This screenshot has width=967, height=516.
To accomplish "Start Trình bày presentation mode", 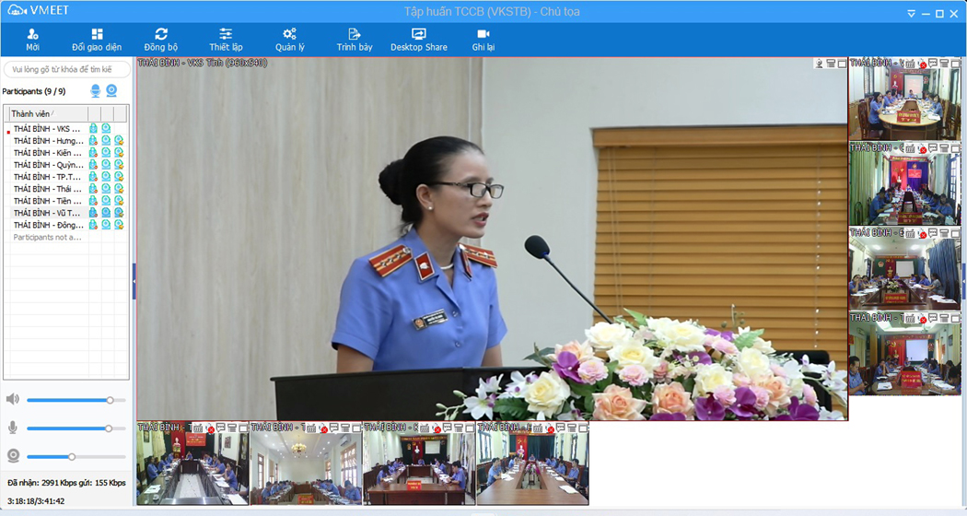I will pyautogui.click(x=355, y=40).
